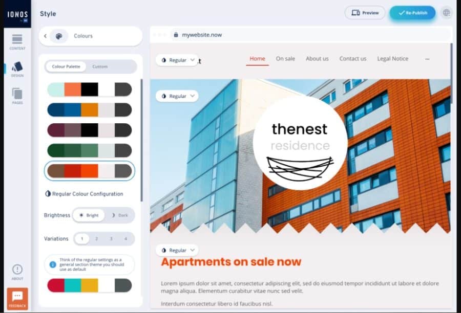This screenshot has width=461, height=313.
Task: Choose the selected brown and red palette
Action: [89, 171]
